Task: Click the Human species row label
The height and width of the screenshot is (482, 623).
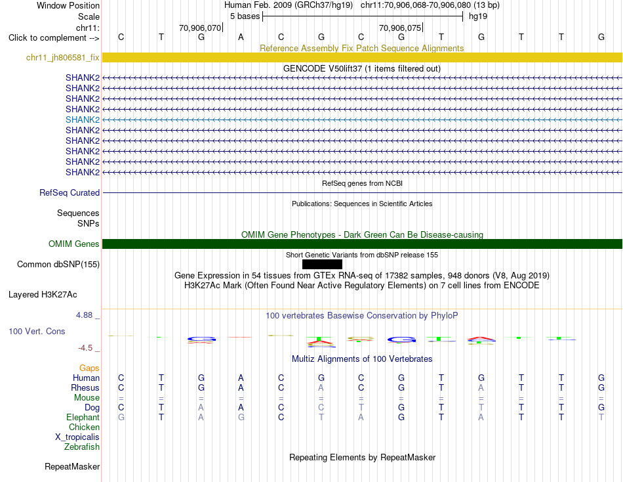Action: (86, 378)
